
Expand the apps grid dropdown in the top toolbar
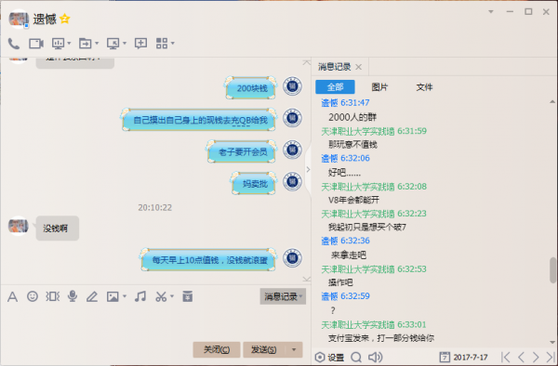click(173, 44)
